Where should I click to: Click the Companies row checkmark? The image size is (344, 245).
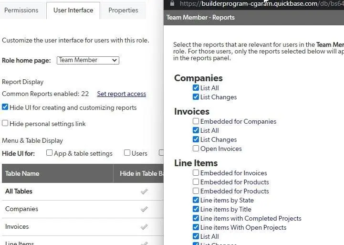[x=144, y=209]
